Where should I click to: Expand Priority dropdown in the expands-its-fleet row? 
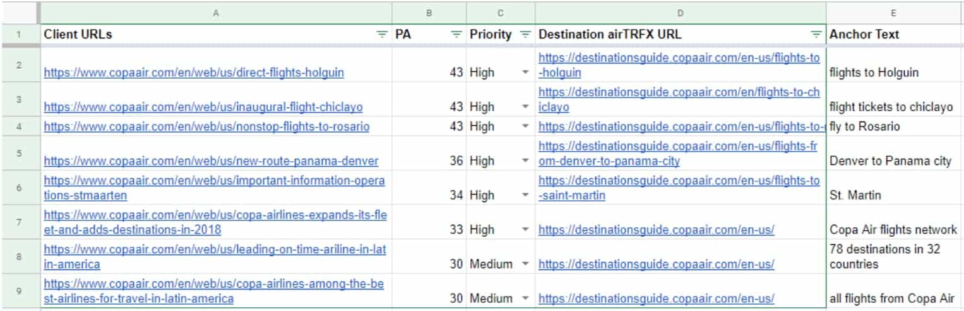click(x=525, y=230)
